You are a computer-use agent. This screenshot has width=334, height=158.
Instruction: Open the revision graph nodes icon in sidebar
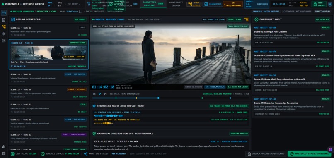tap(4, 26)
